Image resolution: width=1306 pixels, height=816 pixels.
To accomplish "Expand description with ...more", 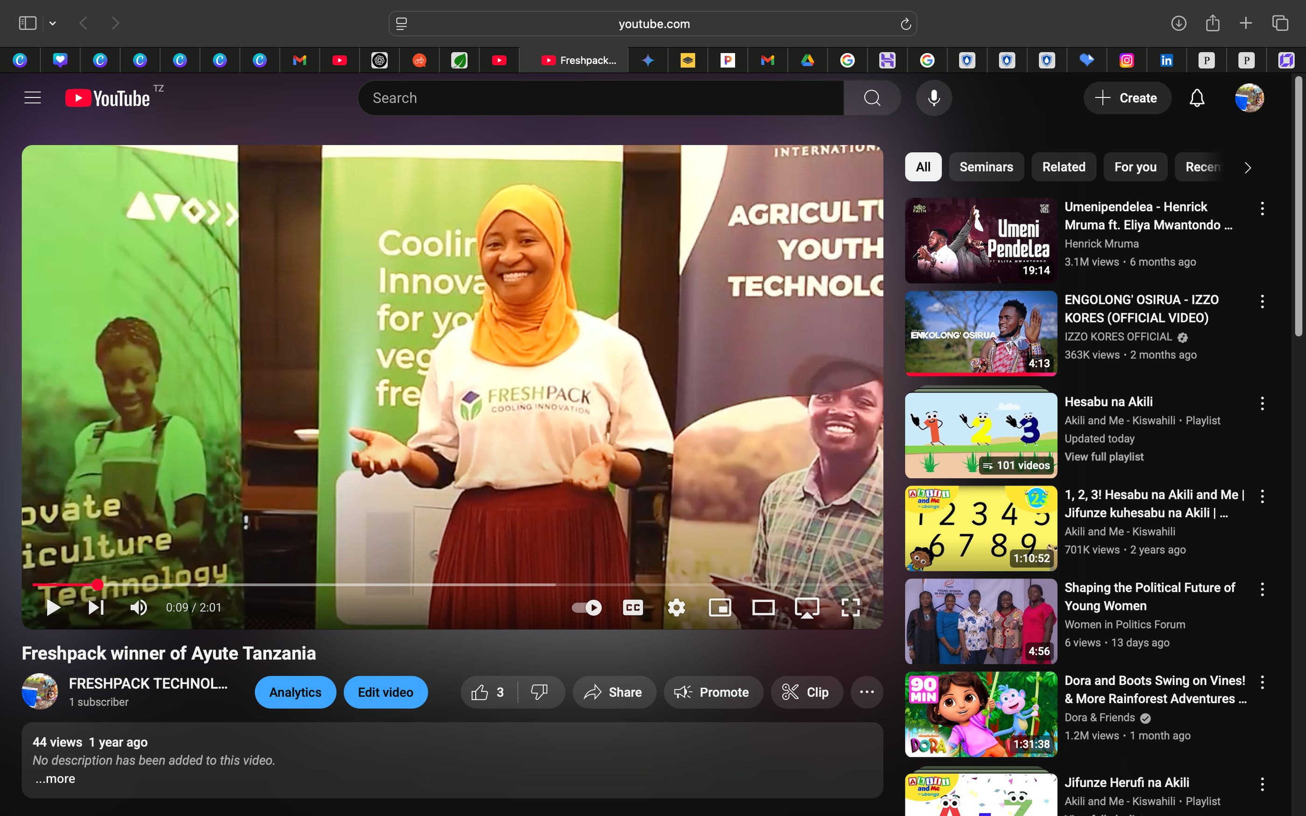I will pyautogui.click(x=56, y=779).
